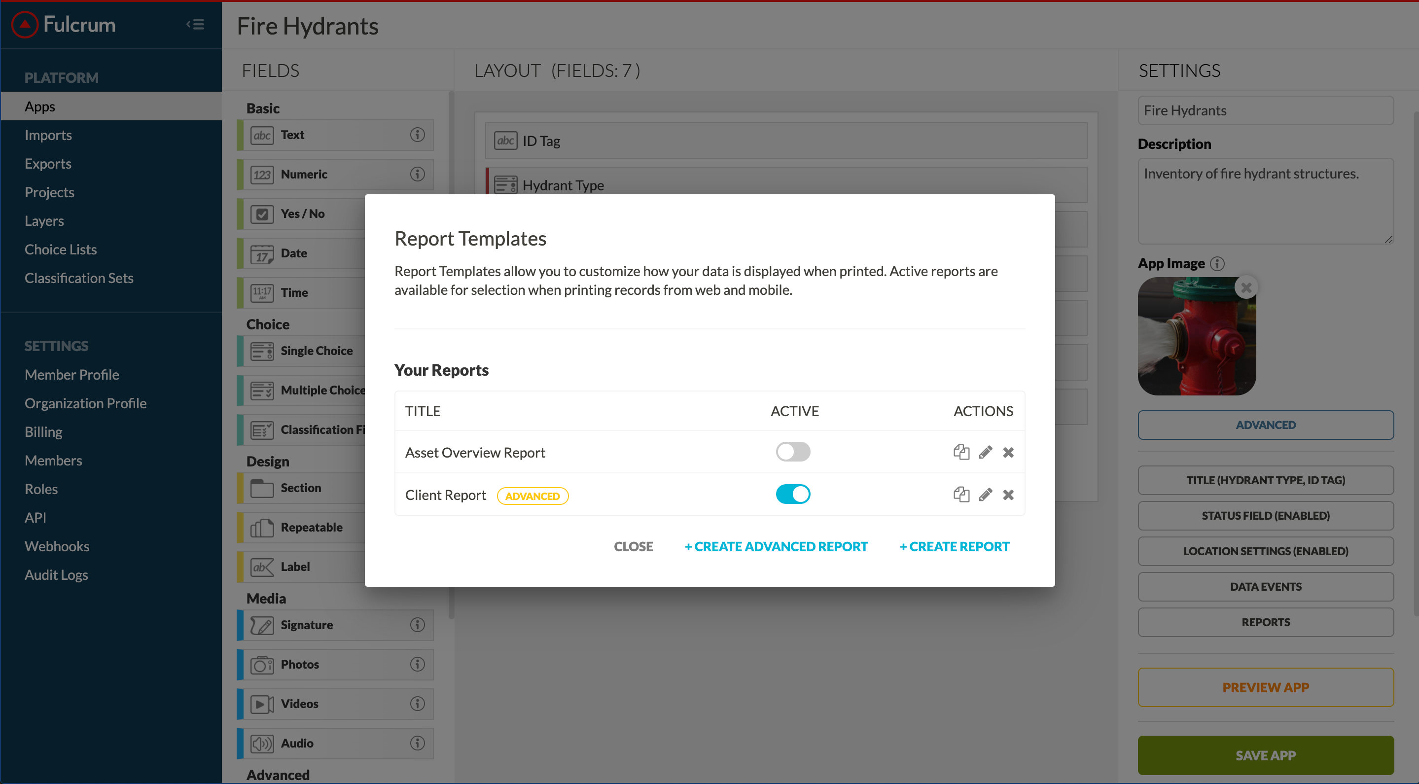Disable the Client Report active toggle
The height and width of the screenshot is (784, 1419).
(x=793, y=494)
